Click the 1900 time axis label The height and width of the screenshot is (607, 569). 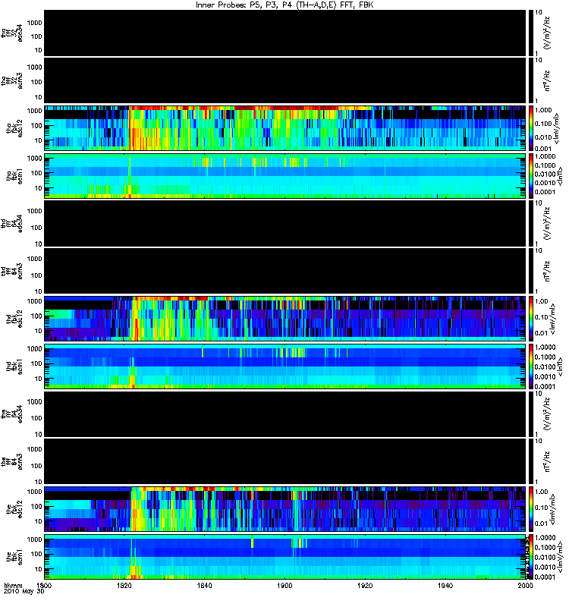point(284,585)
